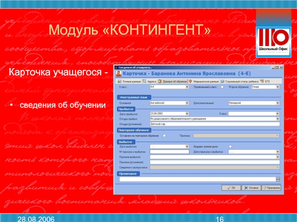Maximize the Сведения об учащемся window
Screen dimensions: 297x222
(277, 67)
